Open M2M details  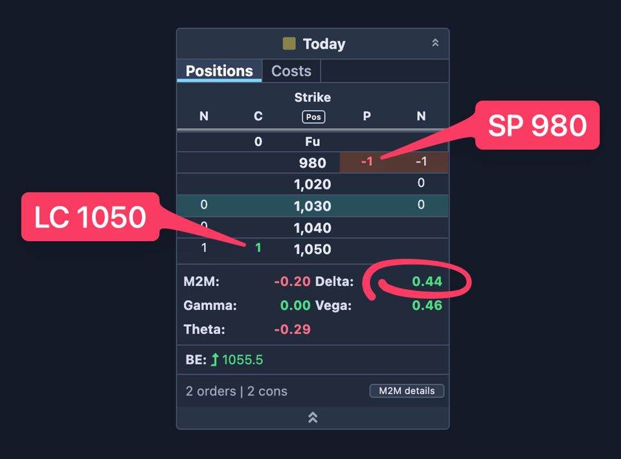pyautogui.click(x=407, y=391)
